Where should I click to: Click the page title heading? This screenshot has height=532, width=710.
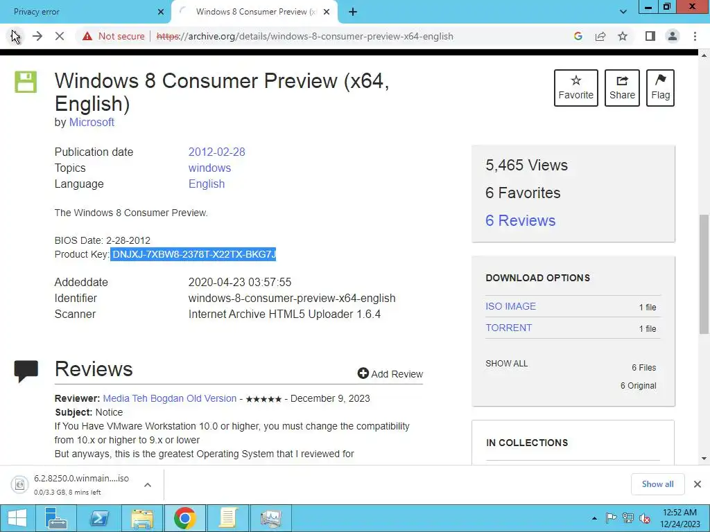[x=222, y=92]
